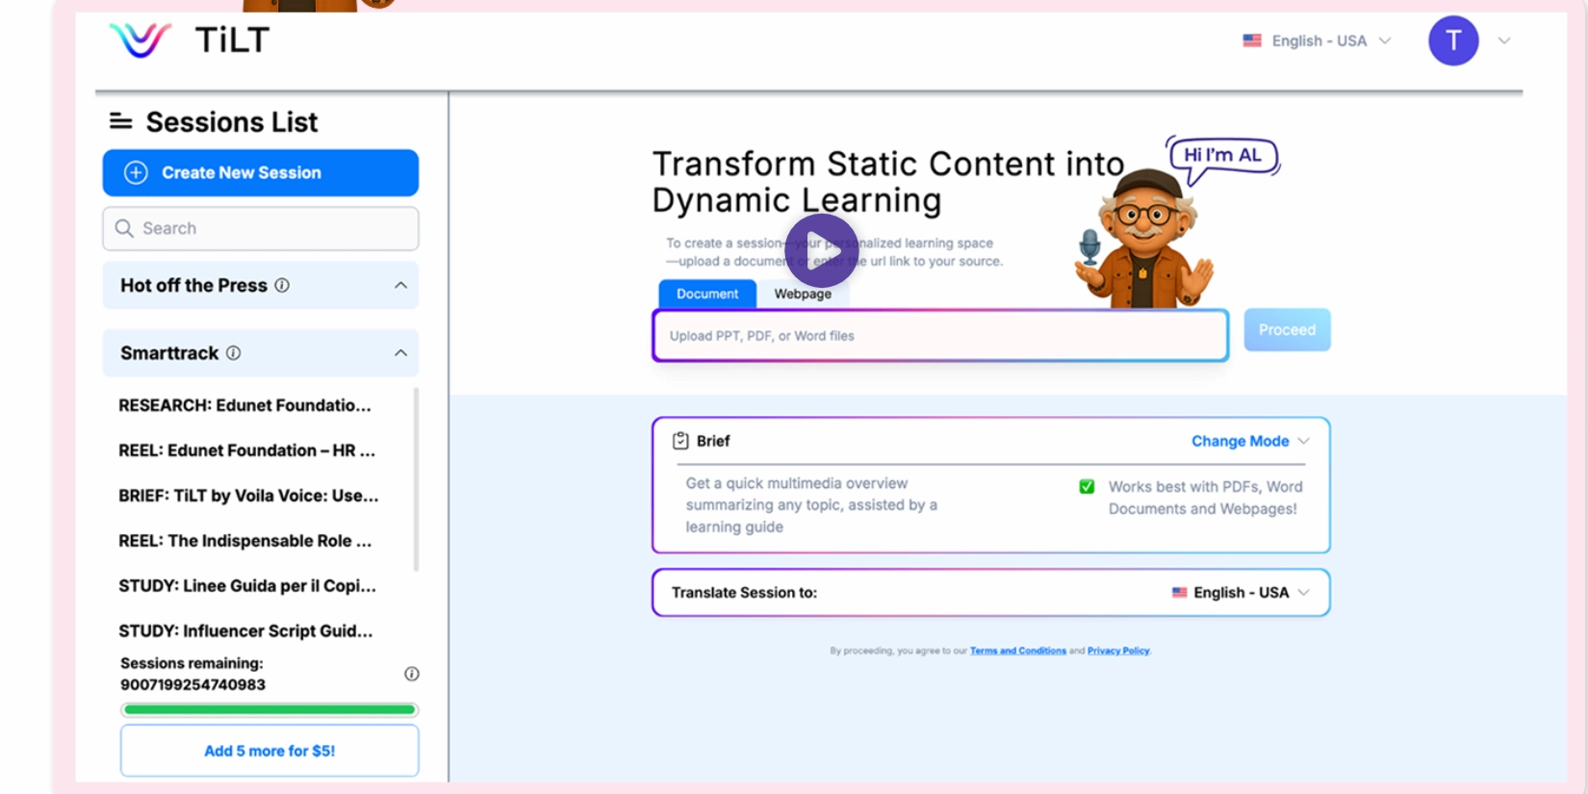
Task: Click the purple T profile avatar
Action: click(x=1452, y=40)
